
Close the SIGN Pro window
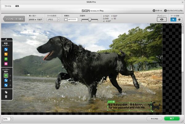182,2
